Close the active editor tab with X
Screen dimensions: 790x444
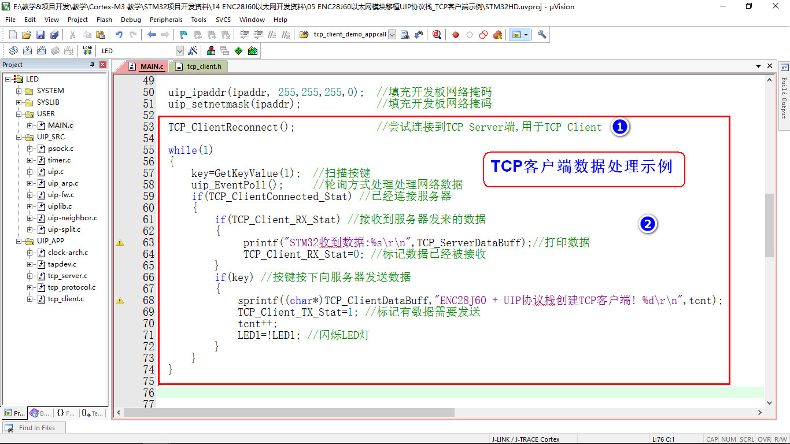(x=770, y=67)
